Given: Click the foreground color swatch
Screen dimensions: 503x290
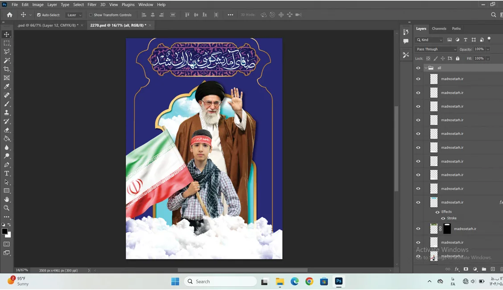Looking at the screenshot, I should click(x=4, y=231).
